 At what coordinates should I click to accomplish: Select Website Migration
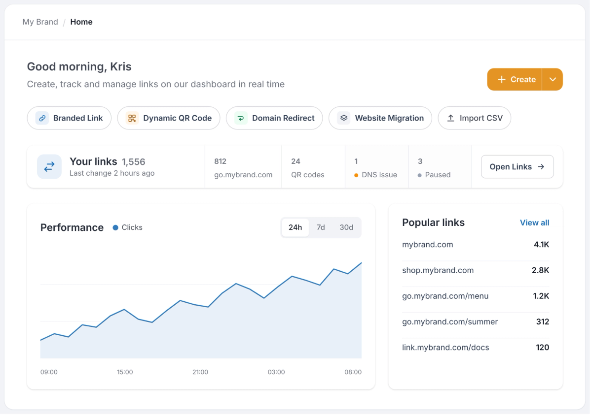coord(380,118)
